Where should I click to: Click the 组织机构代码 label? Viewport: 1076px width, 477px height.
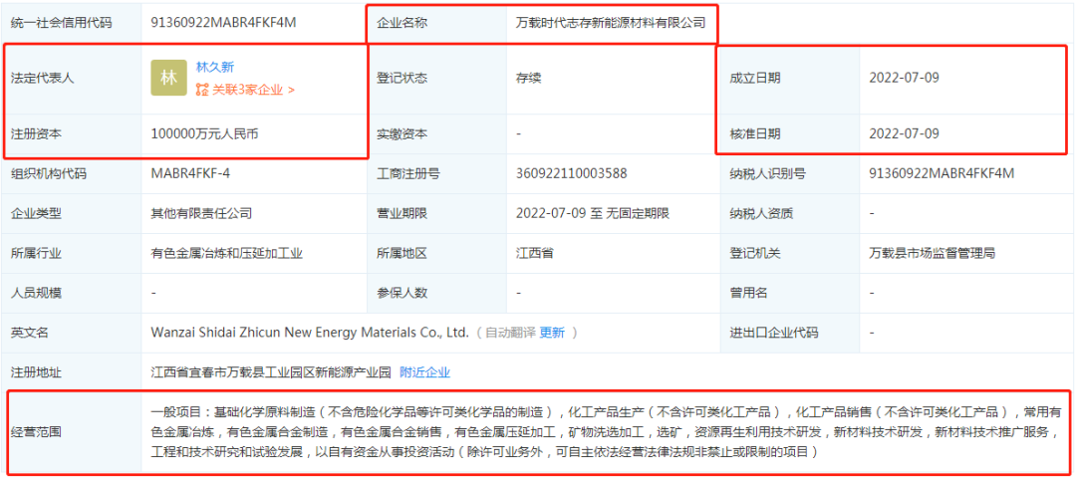(x=49, y=173)
